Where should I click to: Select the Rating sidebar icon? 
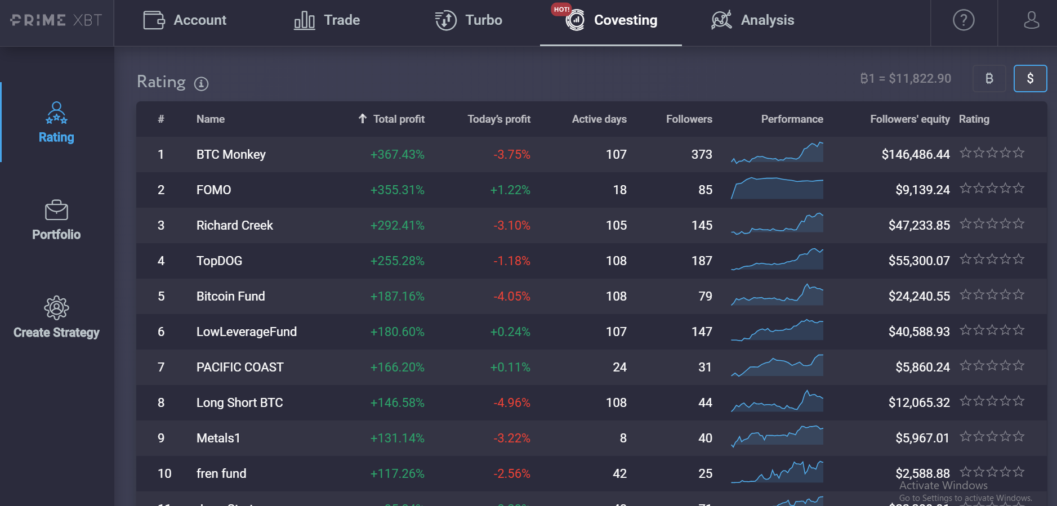[56, 113]
